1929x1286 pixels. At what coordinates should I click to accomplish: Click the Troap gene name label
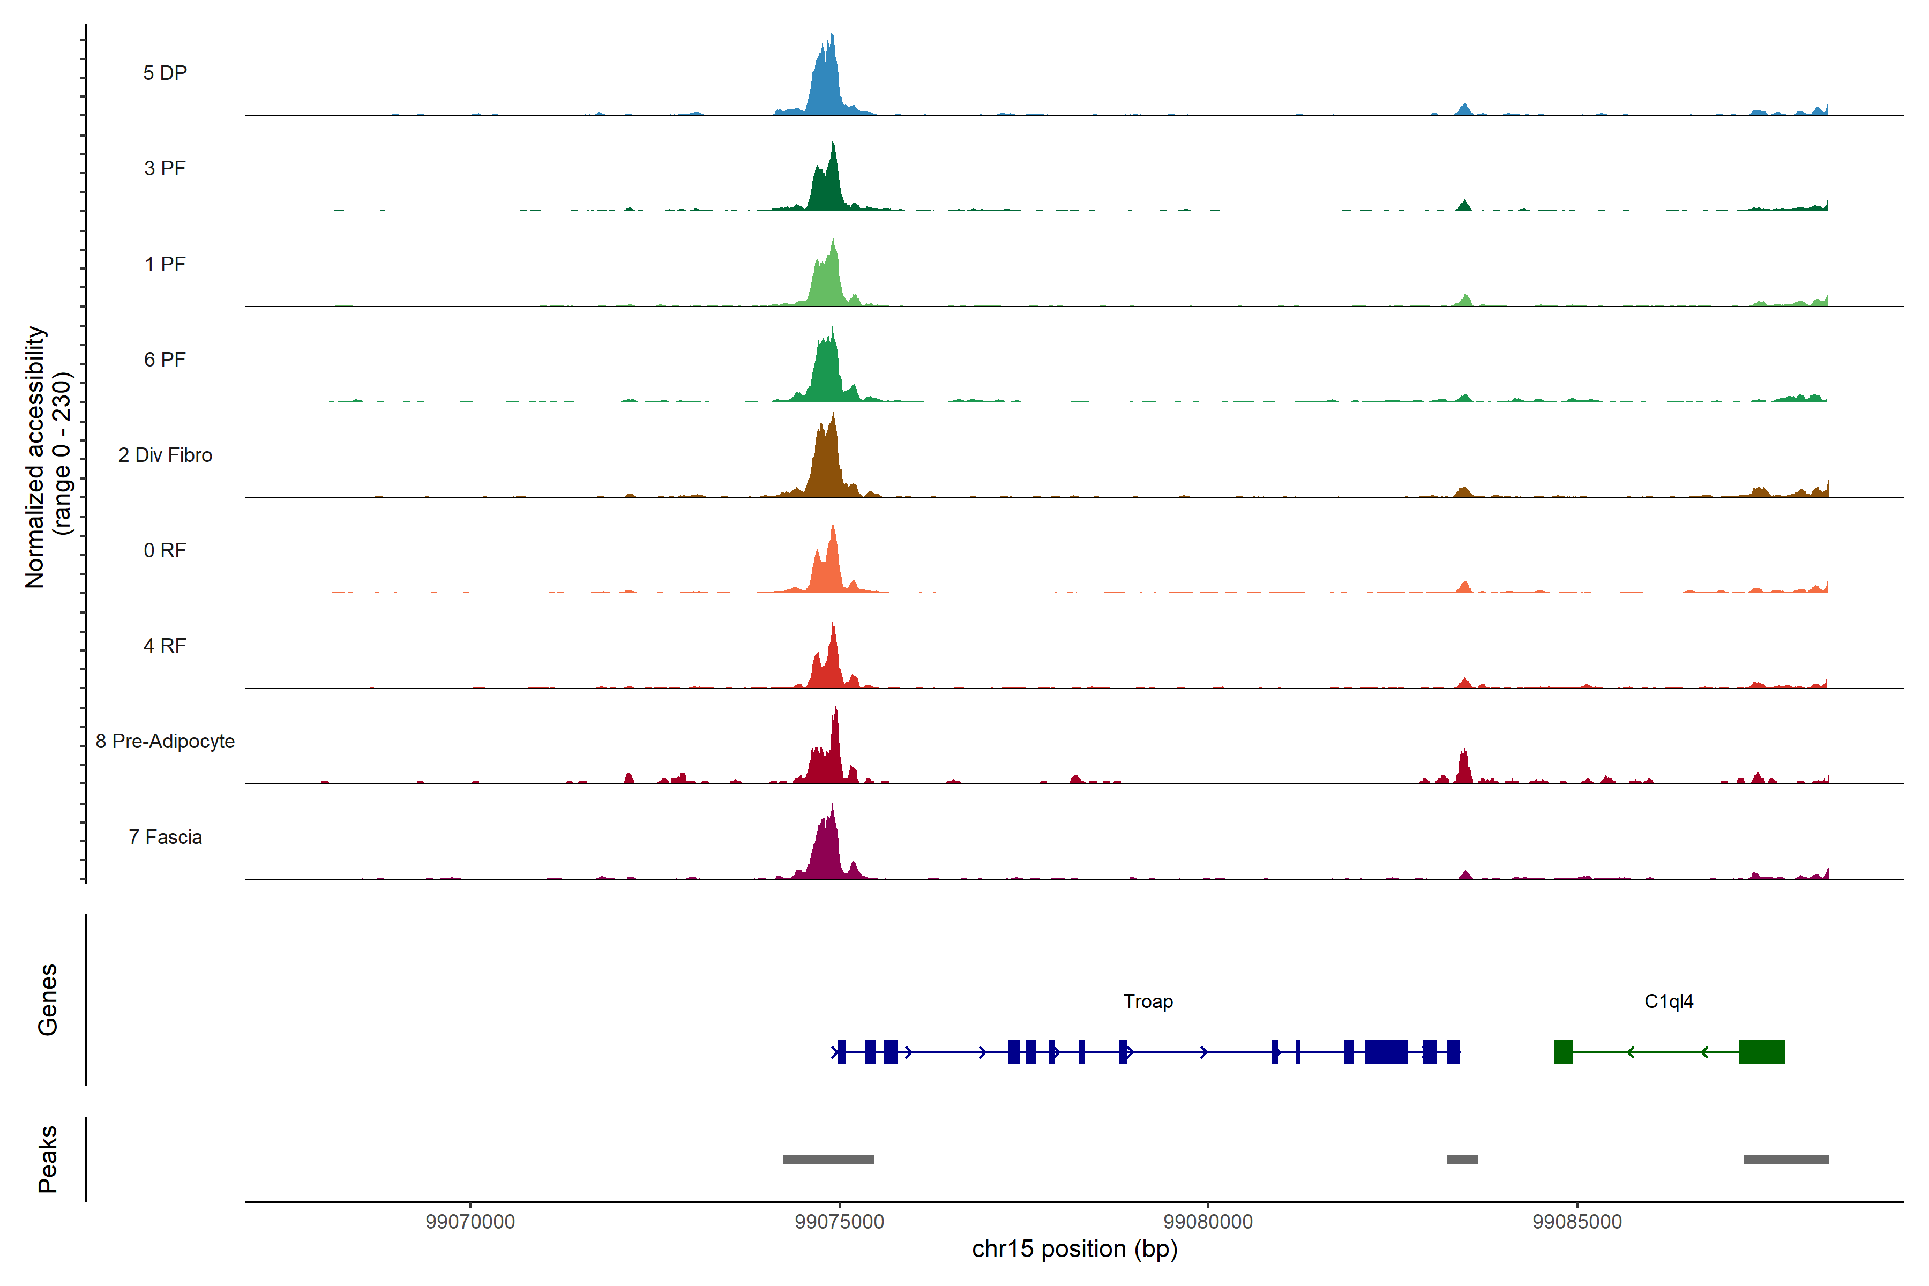[x=1147, y=1001]
